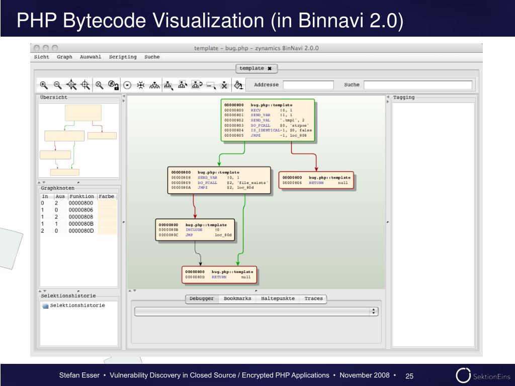Select the 0000080B row in Graphknoten
This screenshot has width=515, height=386.
pos(78,224)
